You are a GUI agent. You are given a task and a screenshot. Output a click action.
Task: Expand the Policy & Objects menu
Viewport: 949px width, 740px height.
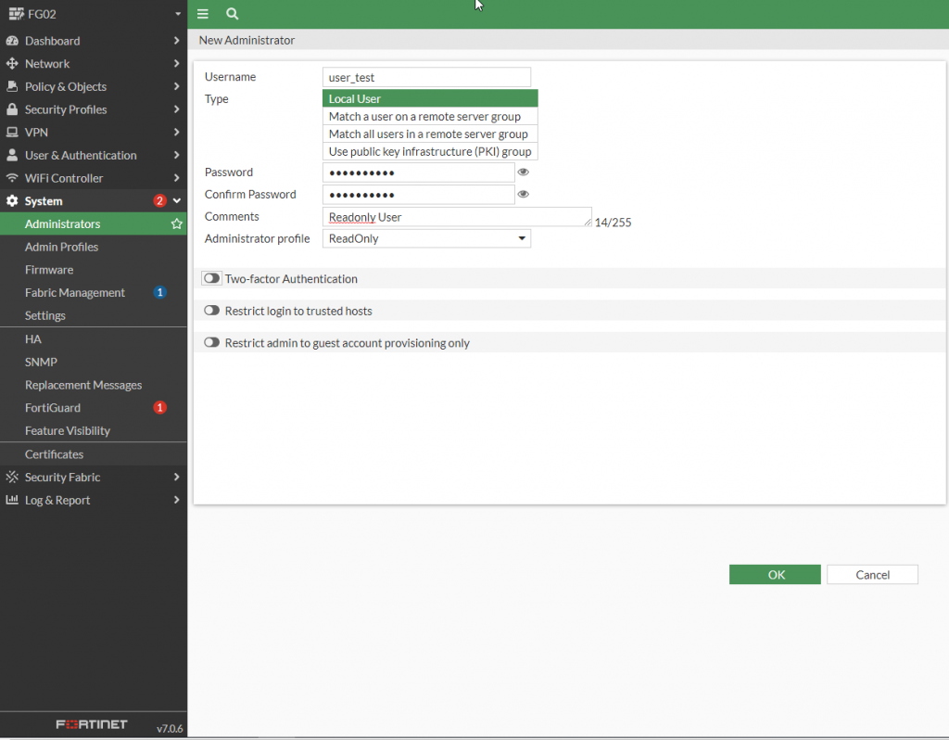tap(93, 87)
